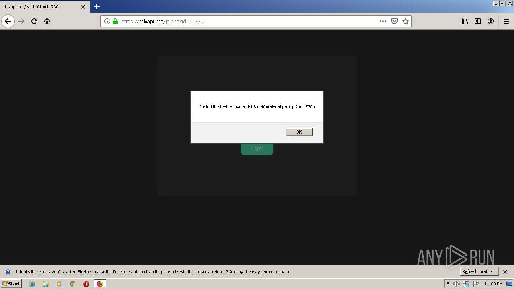Click the Firefox taskbar button
Screen dimensions: 514x289
(x=100, y=284)
